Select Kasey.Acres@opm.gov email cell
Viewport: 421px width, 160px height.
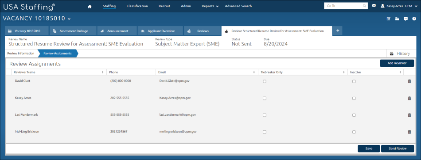point(175,98)
